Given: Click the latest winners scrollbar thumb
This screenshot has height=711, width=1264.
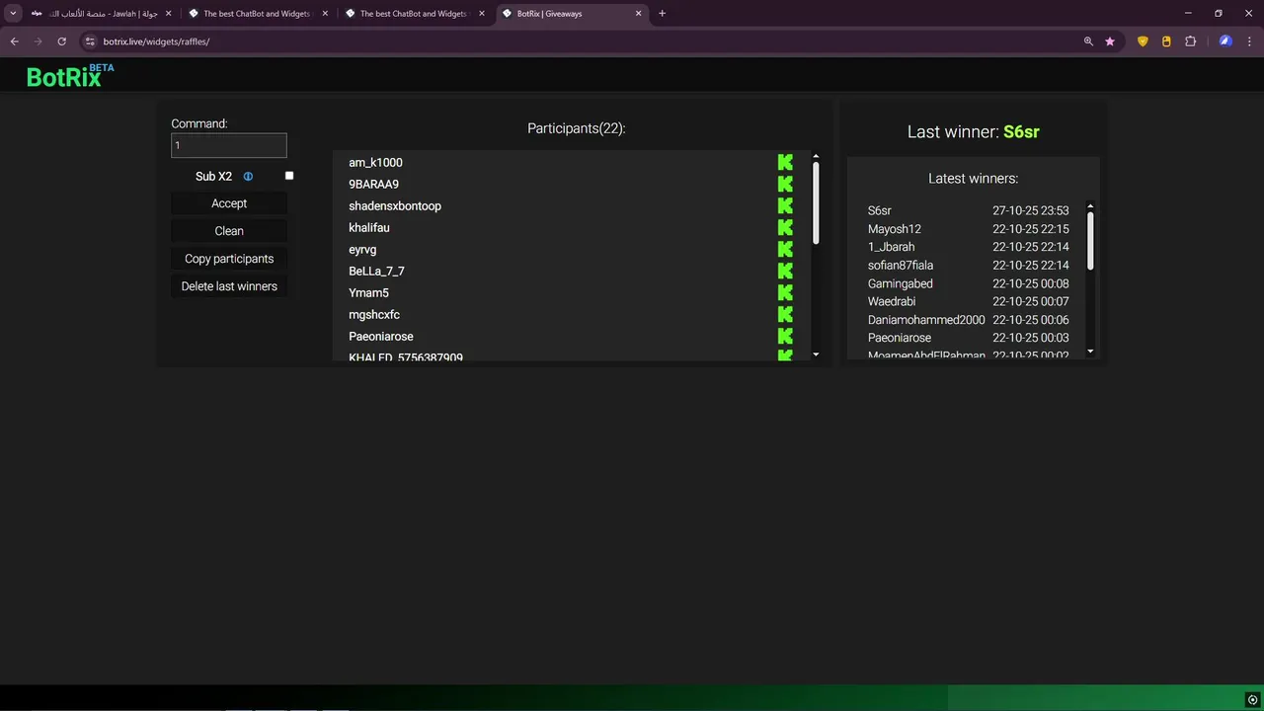Looking at the screenshot, I should [1090, 241].
